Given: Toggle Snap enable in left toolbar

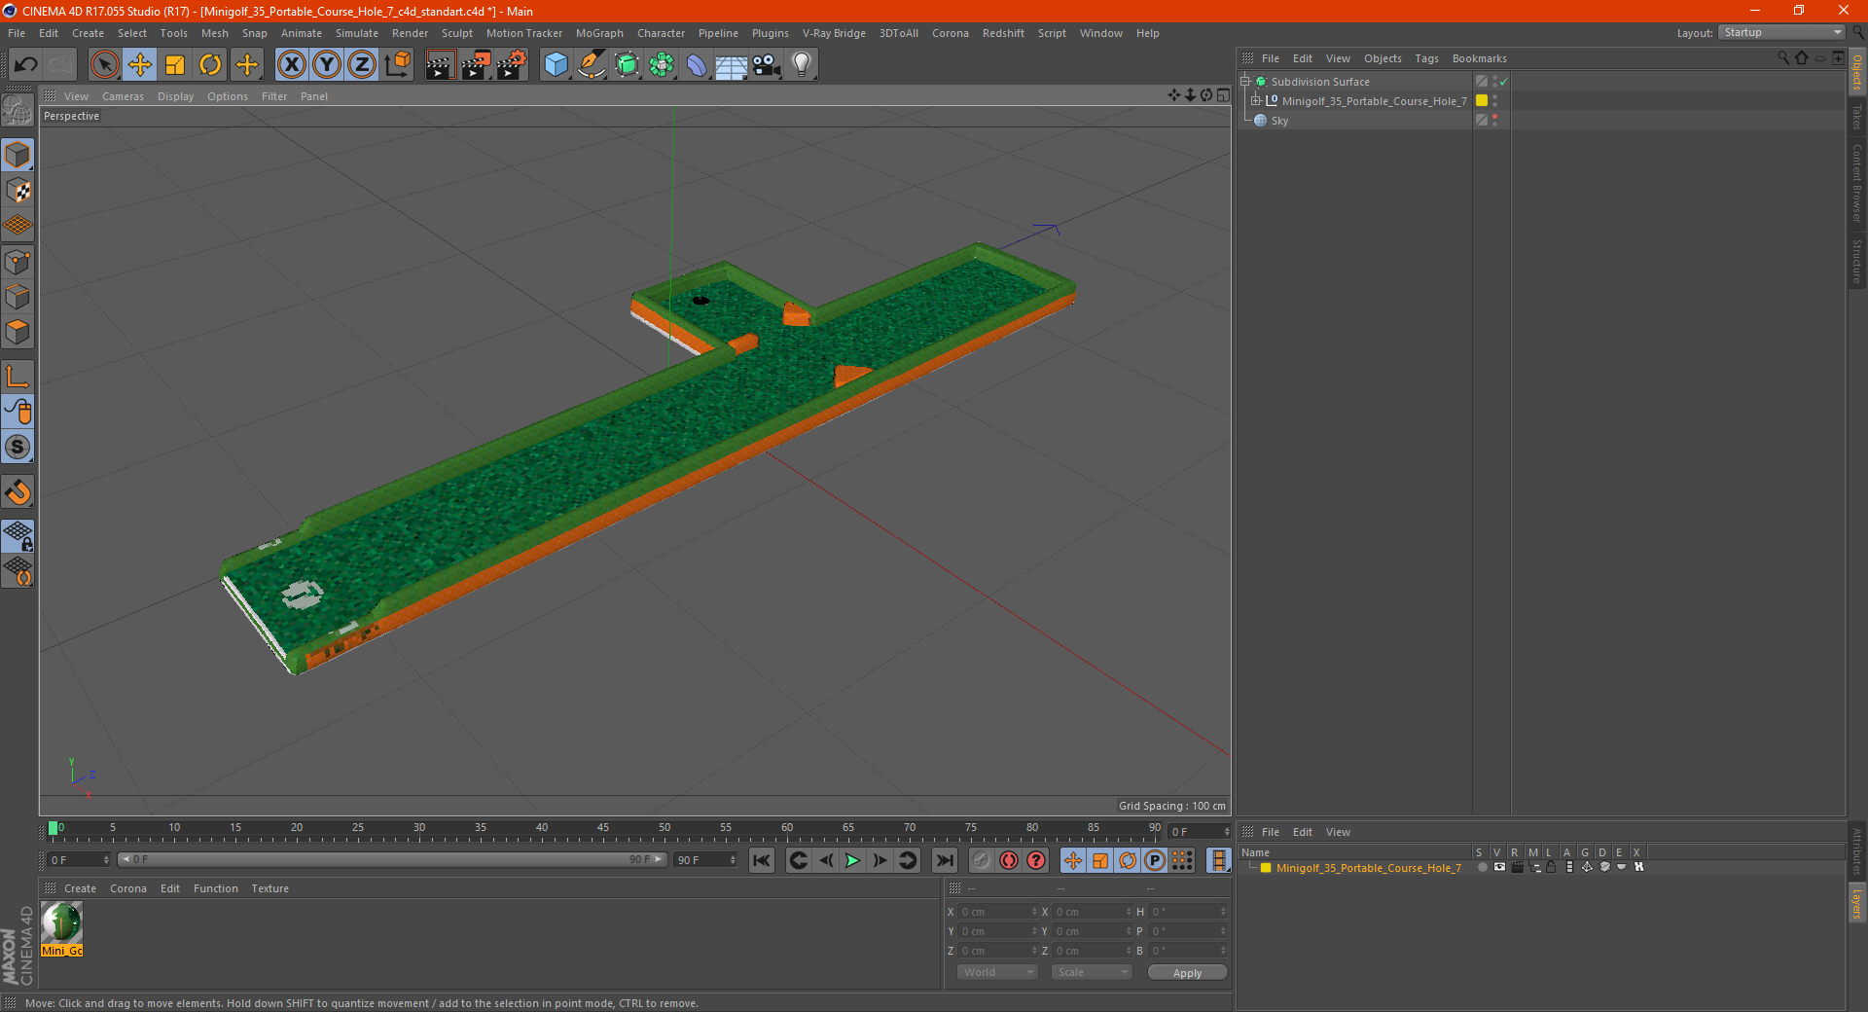Looking at the screenshot, I should [x=18, y=448].
